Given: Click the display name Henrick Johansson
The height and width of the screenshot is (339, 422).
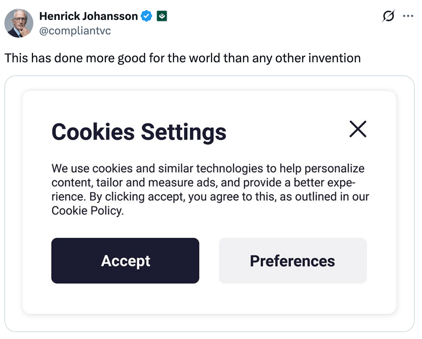Looking at the screenshot, I should (x=88, y=16).
